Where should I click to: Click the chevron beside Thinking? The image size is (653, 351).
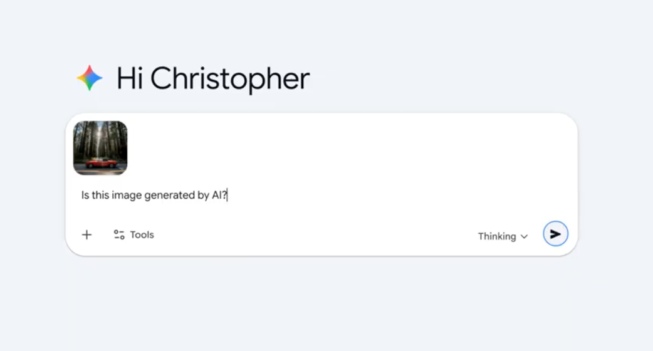pos(525,237)
